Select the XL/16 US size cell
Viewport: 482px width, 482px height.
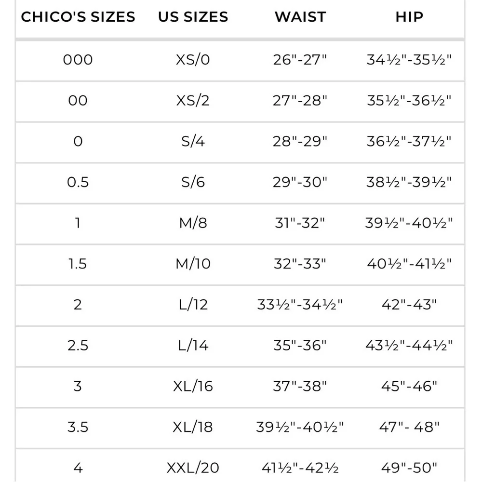[x=193, y=386]
